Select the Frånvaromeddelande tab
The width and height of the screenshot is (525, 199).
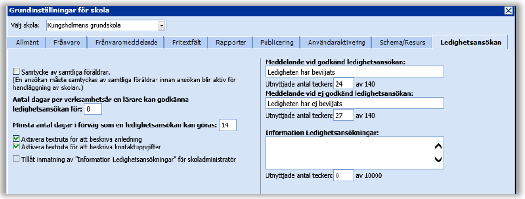click(x=126, y=43)
